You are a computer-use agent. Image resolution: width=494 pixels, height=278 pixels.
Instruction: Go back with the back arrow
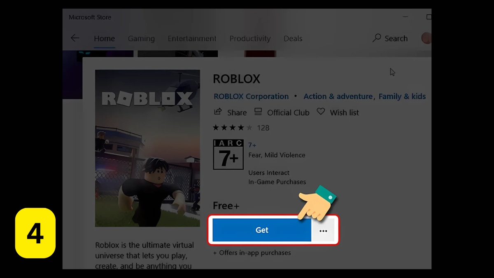[x=75, y=38]
